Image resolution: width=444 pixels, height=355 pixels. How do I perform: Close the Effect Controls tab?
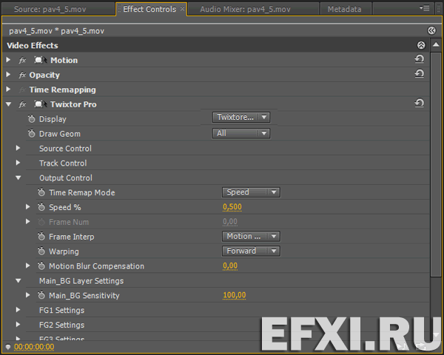point(183,9)
